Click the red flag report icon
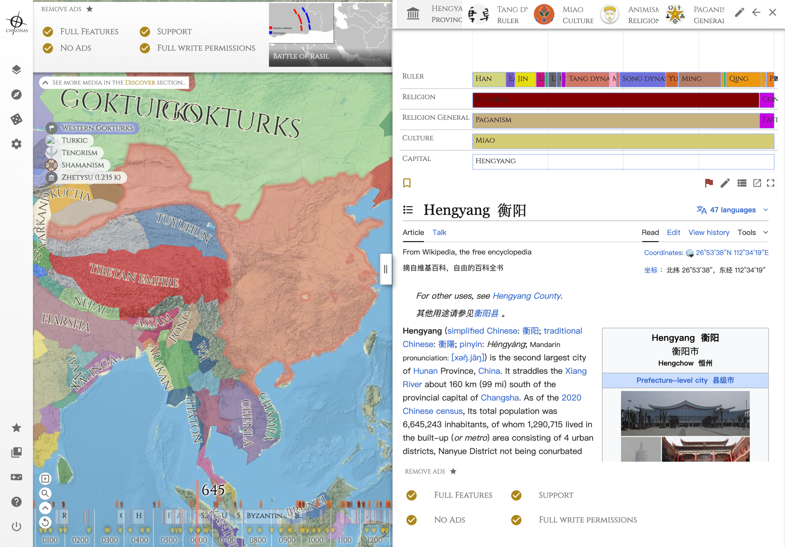 [709, 183]
